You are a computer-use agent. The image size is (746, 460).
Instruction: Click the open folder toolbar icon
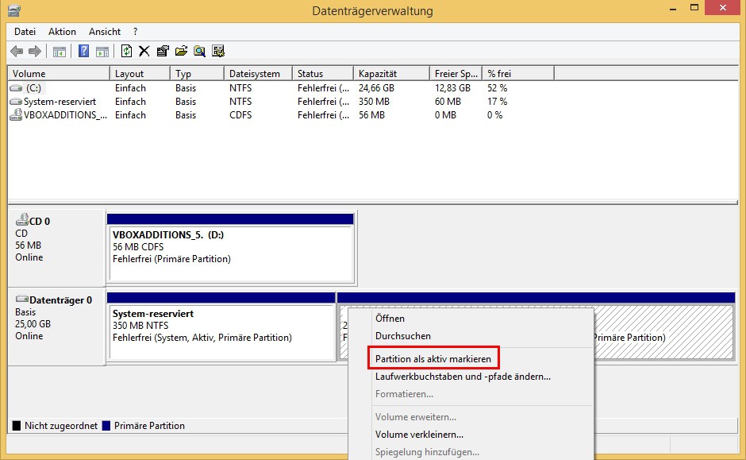[181, 52]
